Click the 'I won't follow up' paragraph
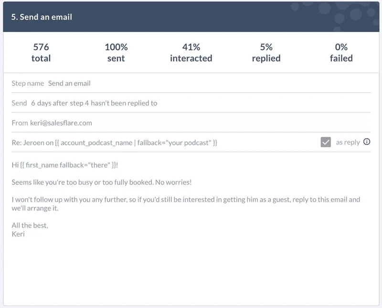This screenshot has width=382, height=308. [186, 204]
